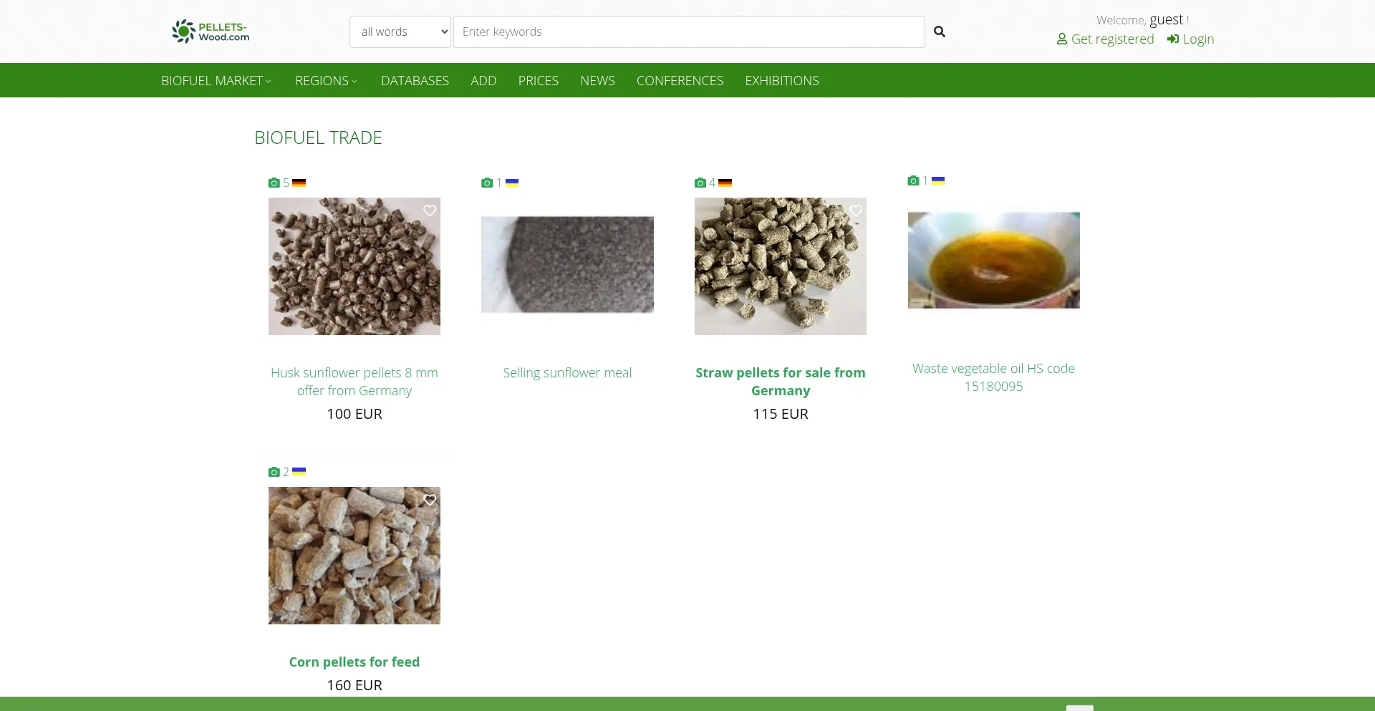Expand the Biofuel Market menu

[216, 81]
